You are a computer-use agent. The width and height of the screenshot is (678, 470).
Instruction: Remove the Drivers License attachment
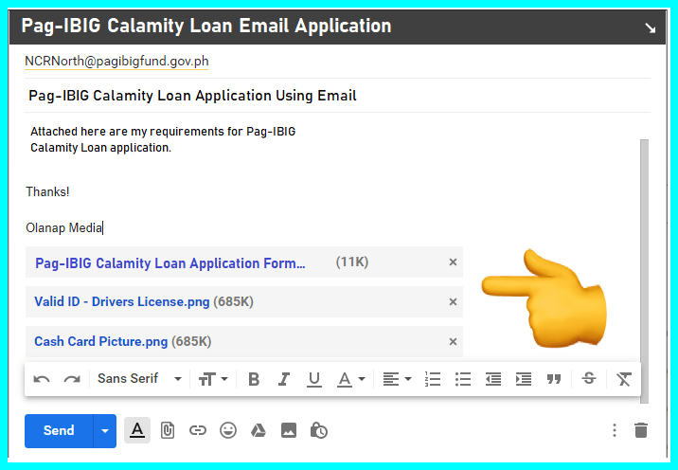(x=453, y=302)
